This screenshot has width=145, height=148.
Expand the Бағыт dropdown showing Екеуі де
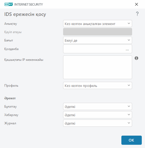(97, 40)
